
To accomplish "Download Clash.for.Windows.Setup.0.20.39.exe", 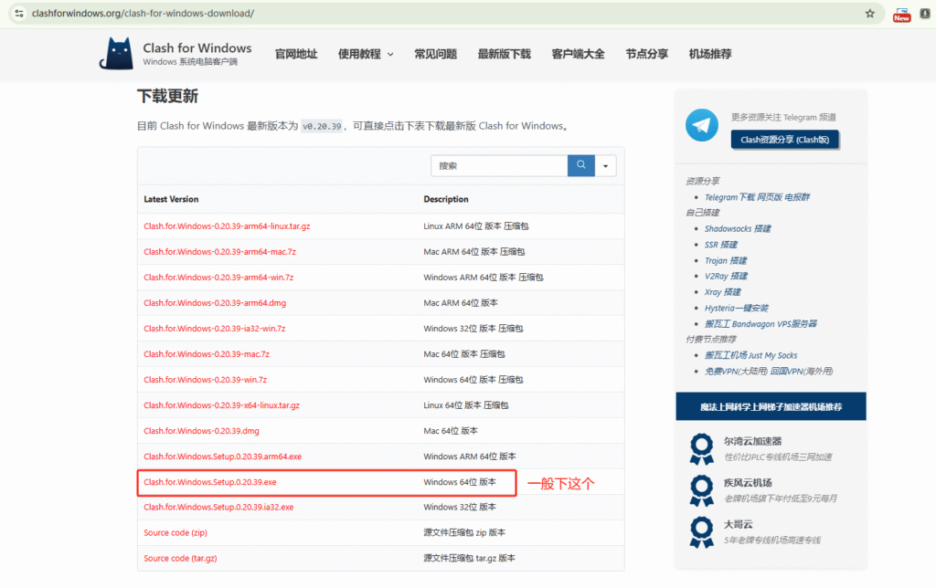I will click(x=209, y=481).
